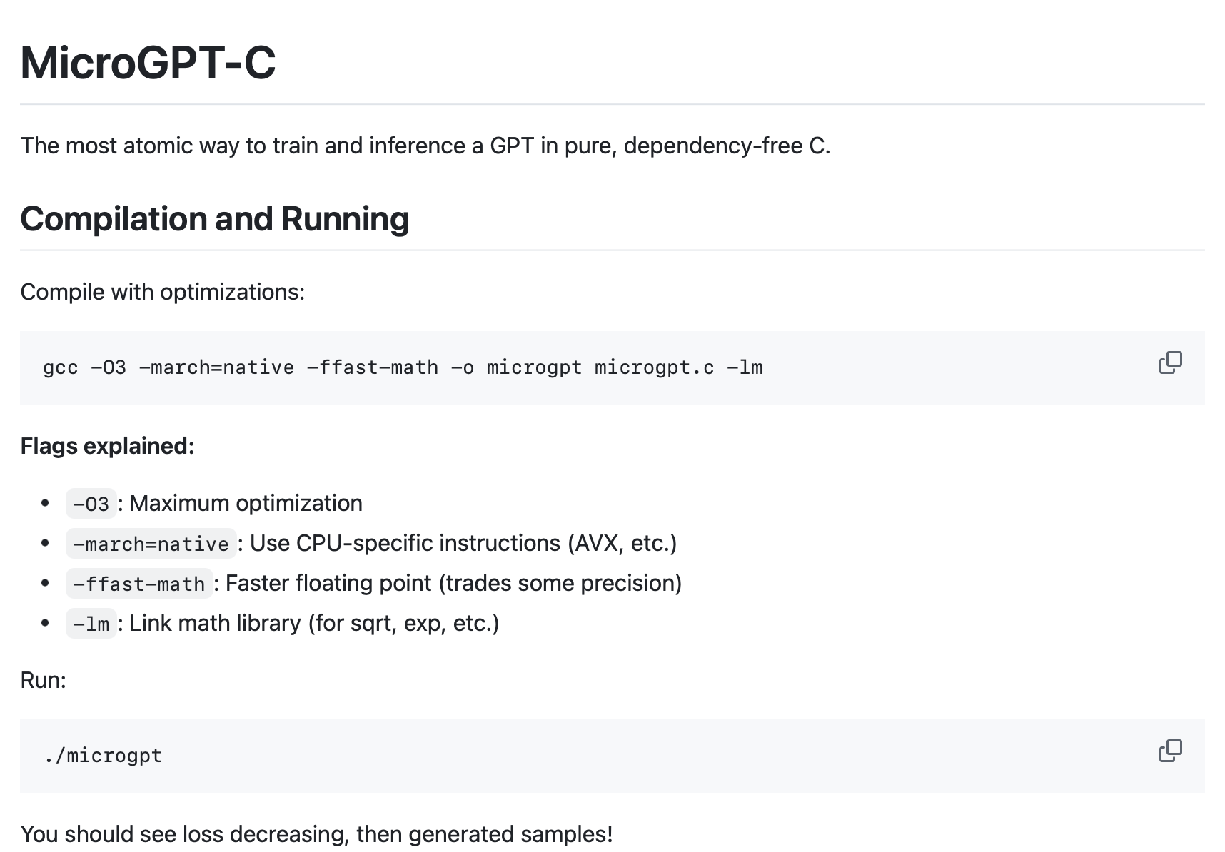Click the bold 'Flags explained:' label
The height and width of the screenshot is (852, 1225).
tap(107, 446)
